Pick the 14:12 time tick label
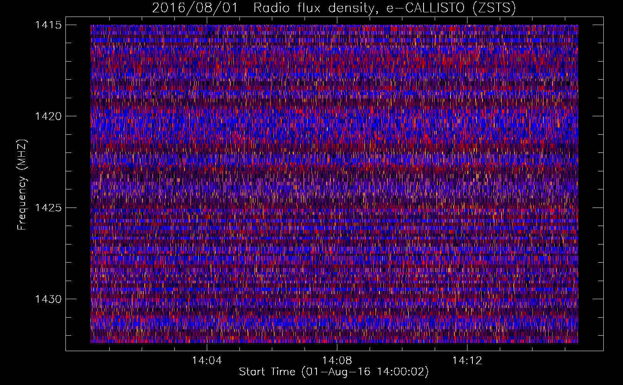 (x=467, y=361)
